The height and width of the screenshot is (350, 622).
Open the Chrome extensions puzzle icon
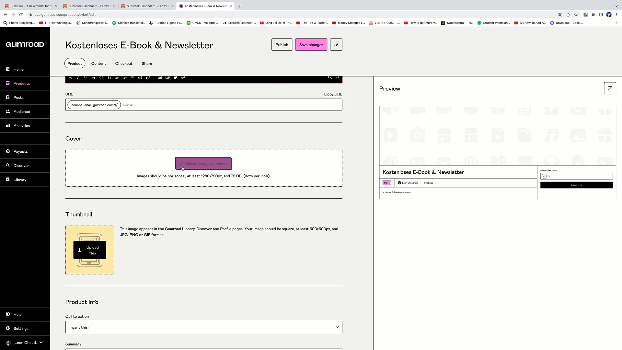593,15
